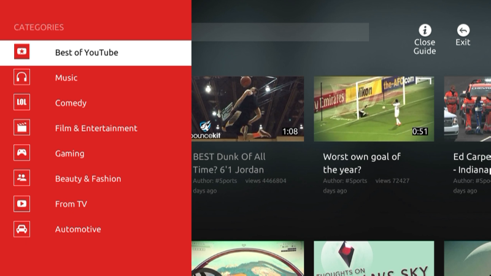
Task: Click the Exit back-arrow icon
Action: [463, 30]
